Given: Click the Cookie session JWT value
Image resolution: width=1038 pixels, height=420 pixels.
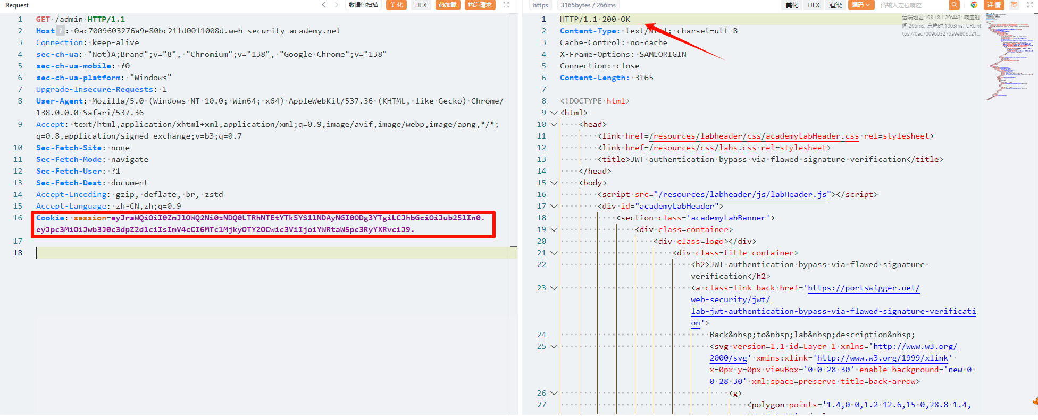Looking at the screenshot, I should click(261, 224).
